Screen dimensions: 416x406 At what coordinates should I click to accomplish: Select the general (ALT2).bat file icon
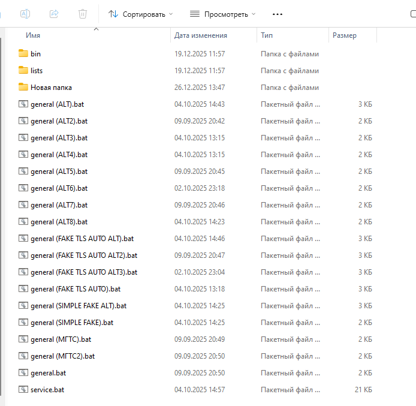coord(23,121)
